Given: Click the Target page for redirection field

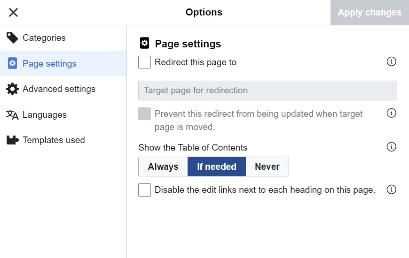Looking at the screenshot, I should 267,91.
